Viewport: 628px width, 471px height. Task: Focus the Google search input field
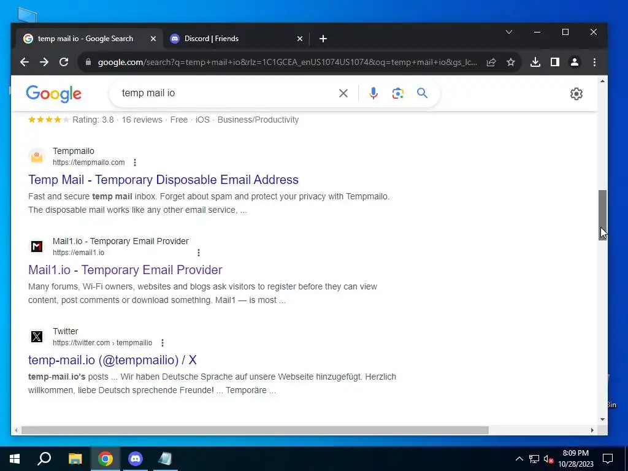pos(226,93)
